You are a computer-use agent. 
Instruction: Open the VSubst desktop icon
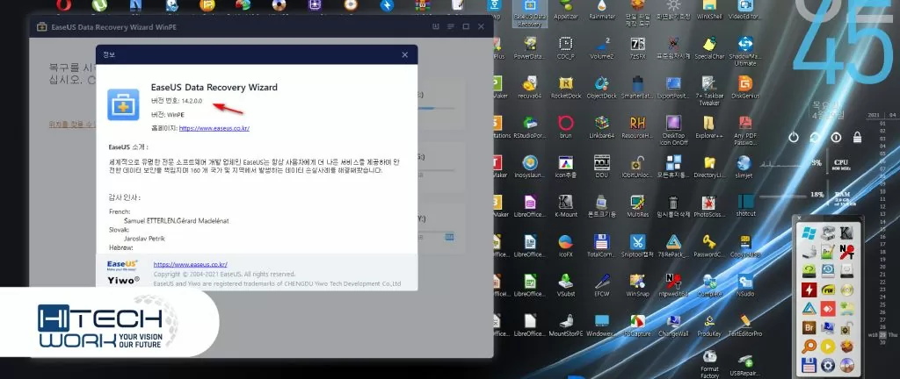coord(565,285)
